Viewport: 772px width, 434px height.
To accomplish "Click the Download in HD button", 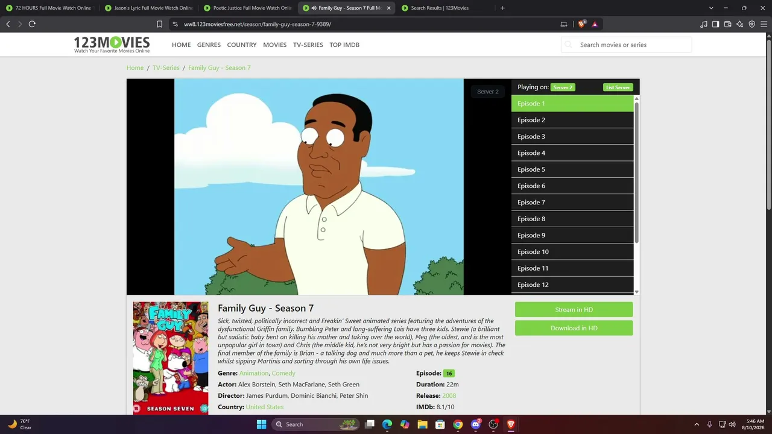I will (x=574, y=328).
